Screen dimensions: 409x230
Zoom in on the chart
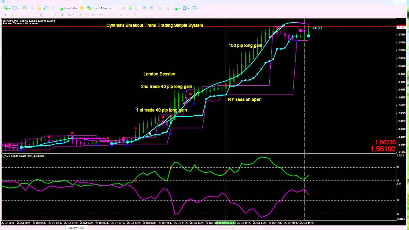pyautogui.click(x=145, y=8)
